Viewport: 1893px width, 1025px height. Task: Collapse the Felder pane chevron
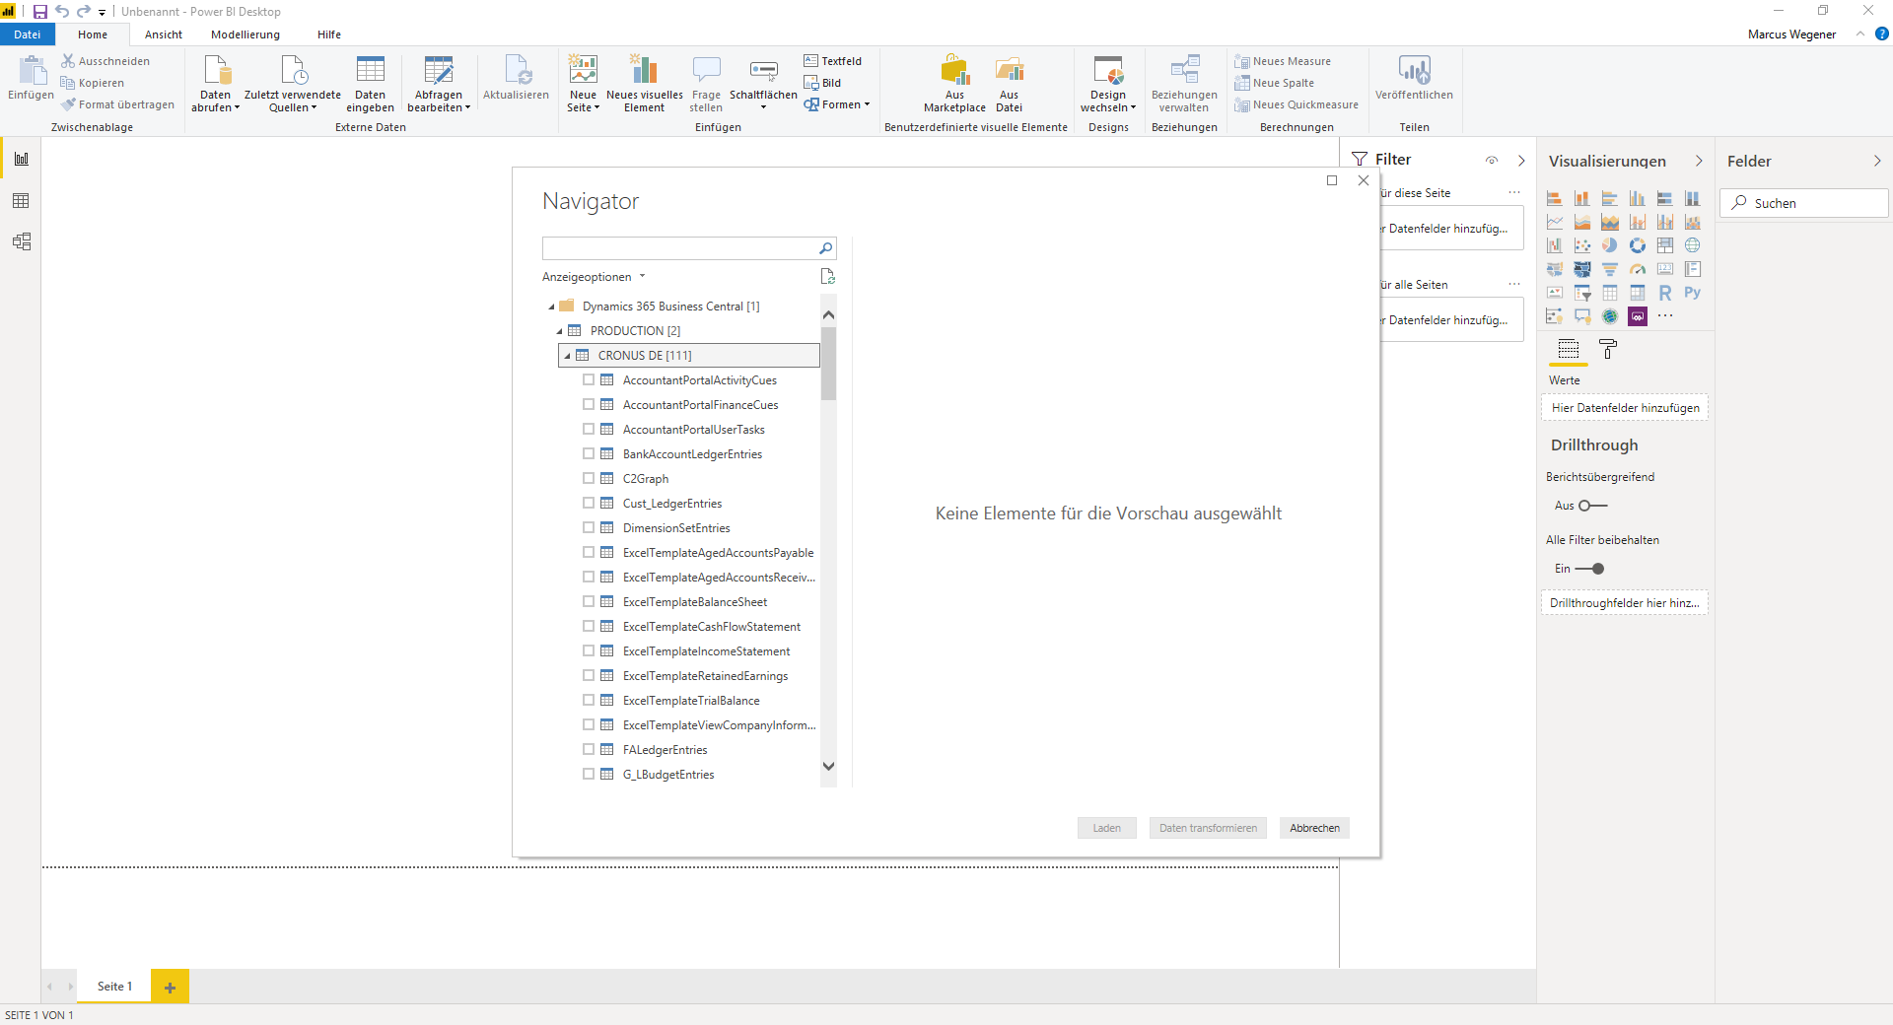[x=1877, y=161]
